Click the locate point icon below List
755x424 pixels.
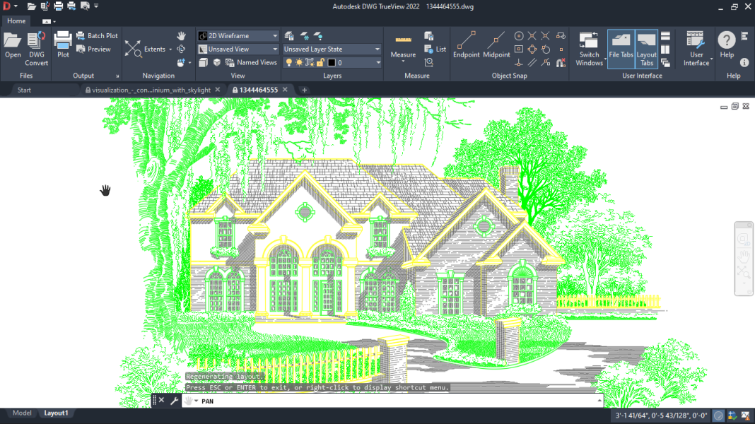click(428, 62)
